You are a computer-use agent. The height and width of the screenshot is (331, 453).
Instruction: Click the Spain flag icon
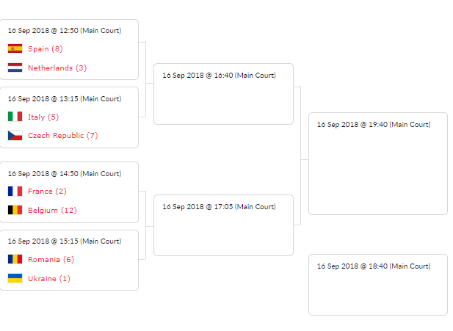pos(15,49)
